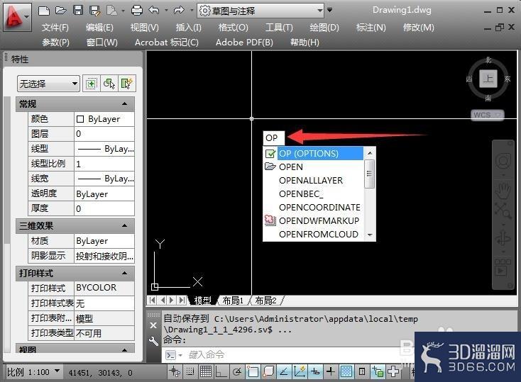
Task: Toggle Object Snap in status bar
Action: click(253, 371)
